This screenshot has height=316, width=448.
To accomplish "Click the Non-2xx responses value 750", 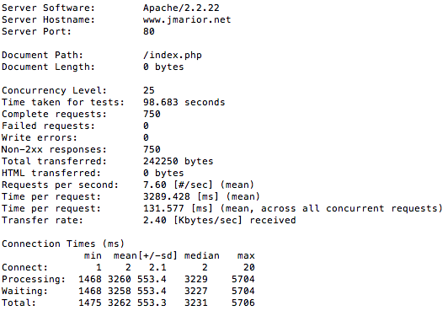I will point(152,149).
